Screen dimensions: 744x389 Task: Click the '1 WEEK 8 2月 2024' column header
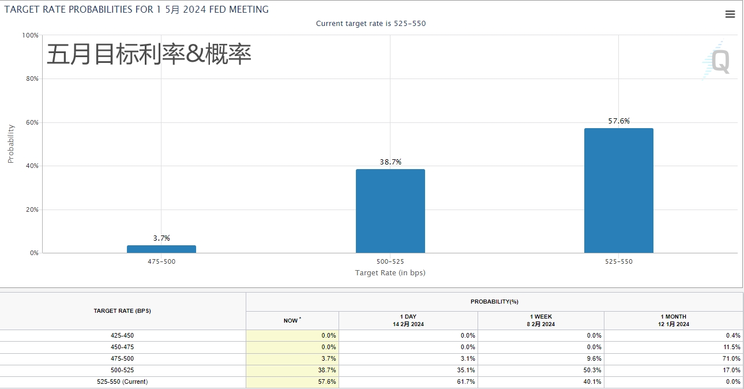[541, 321]
